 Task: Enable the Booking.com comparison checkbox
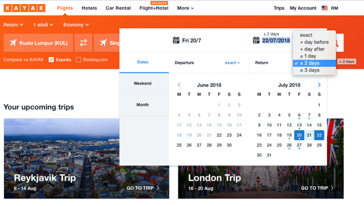[78, 60]
